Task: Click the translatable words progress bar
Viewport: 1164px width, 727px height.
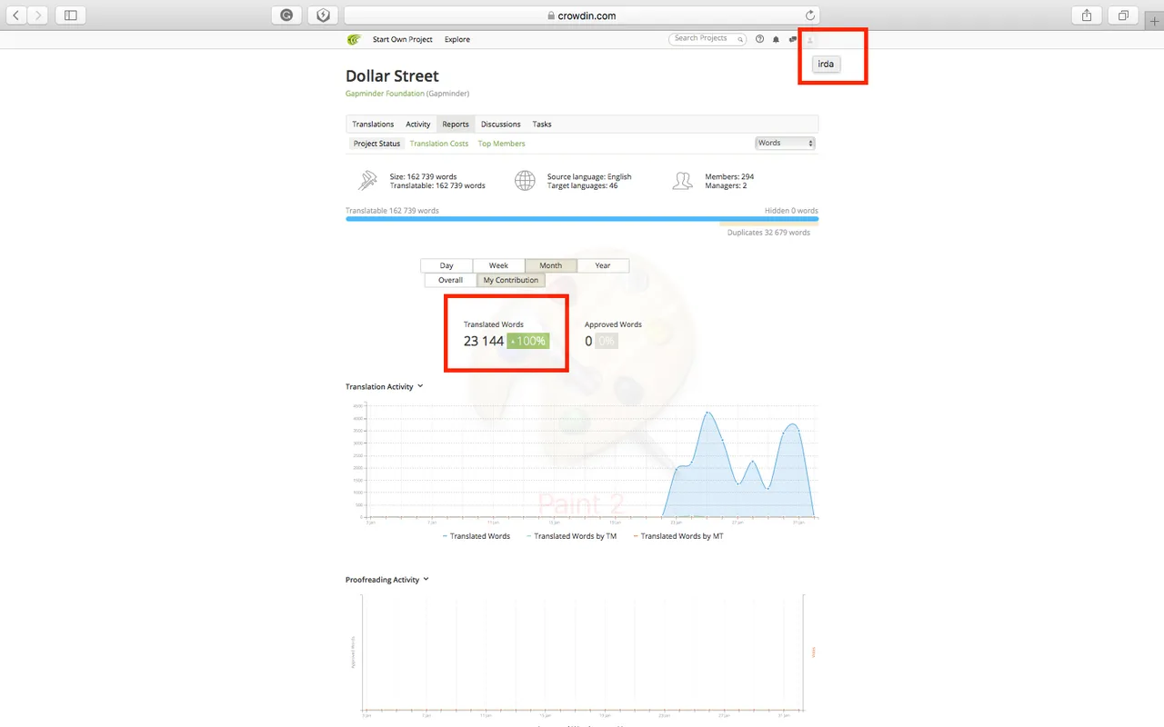Action: [x=582, y=219]
